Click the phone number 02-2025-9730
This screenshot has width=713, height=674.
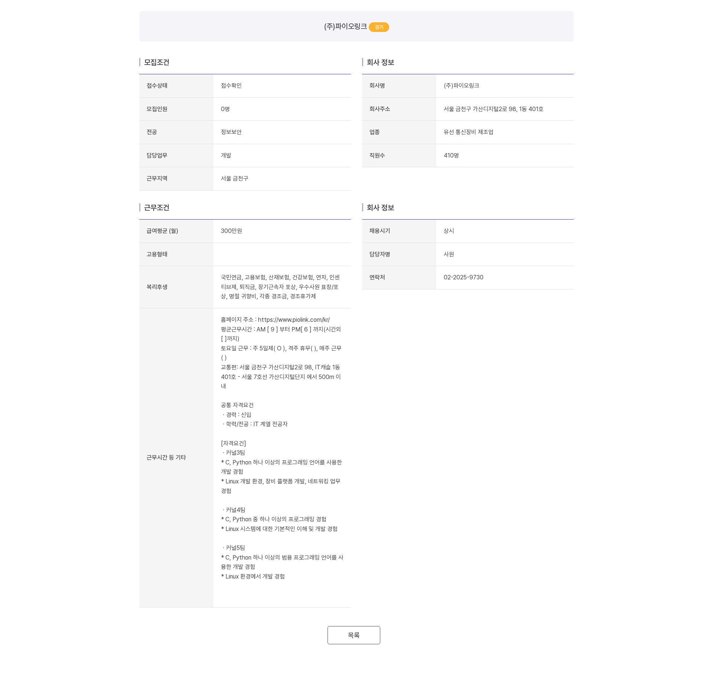coord(463,277)
